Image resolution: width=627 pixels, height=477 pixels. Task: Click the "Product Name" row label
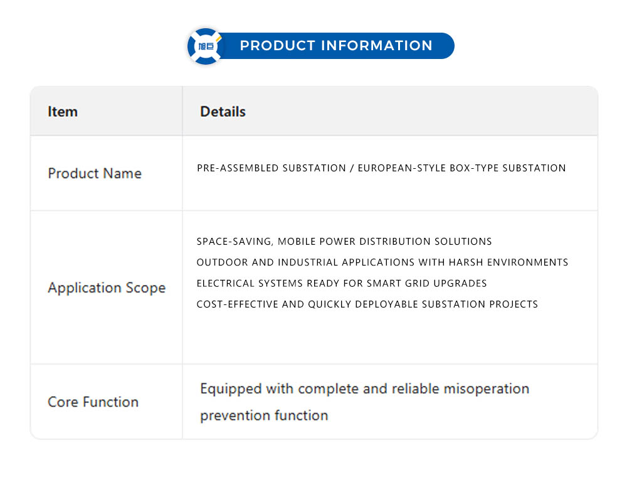[95, 173]
